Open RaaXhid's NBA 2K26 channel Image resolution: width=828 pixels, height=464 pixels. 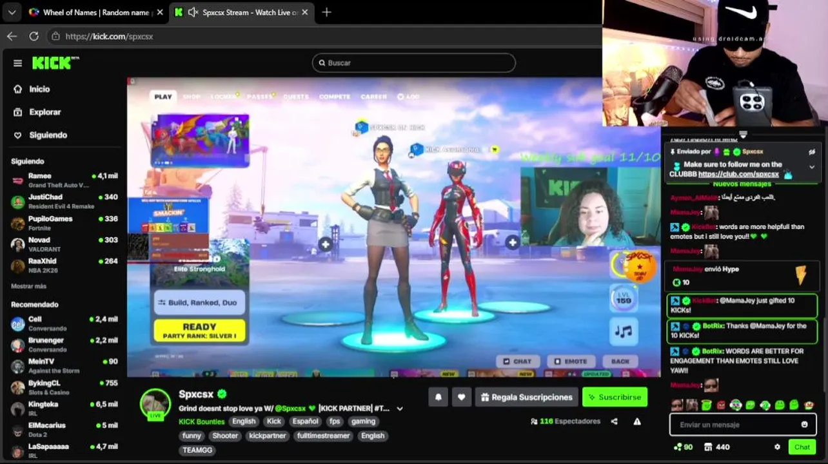[64, 266]
